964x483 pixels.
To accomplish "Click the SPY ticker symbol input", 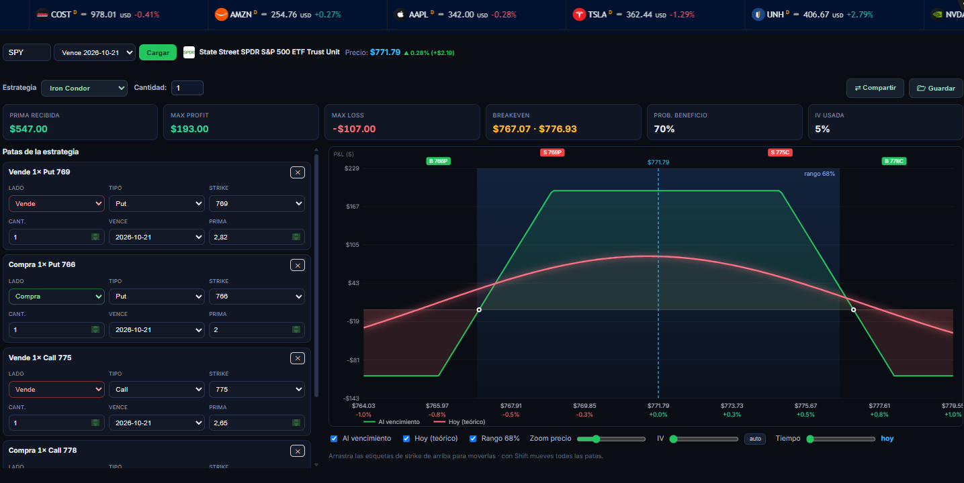I will [x=27, y=52].
